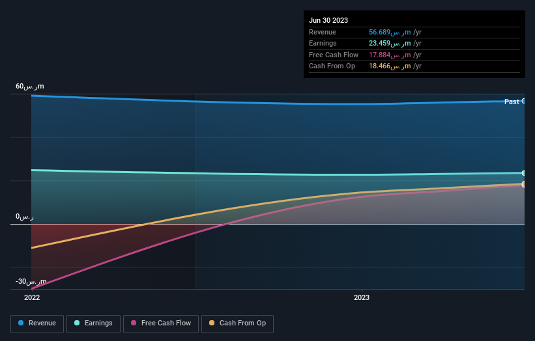Click the Revenue row label in tooltip
Screen dimensions: 535x341
coord(323,32)
